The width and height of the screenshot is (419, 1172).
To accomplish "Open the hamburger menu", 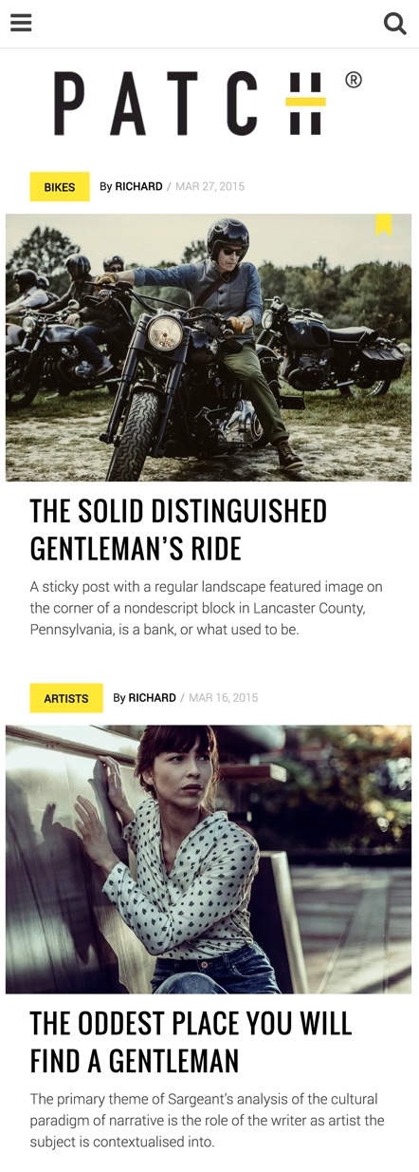I will point(21,23).
